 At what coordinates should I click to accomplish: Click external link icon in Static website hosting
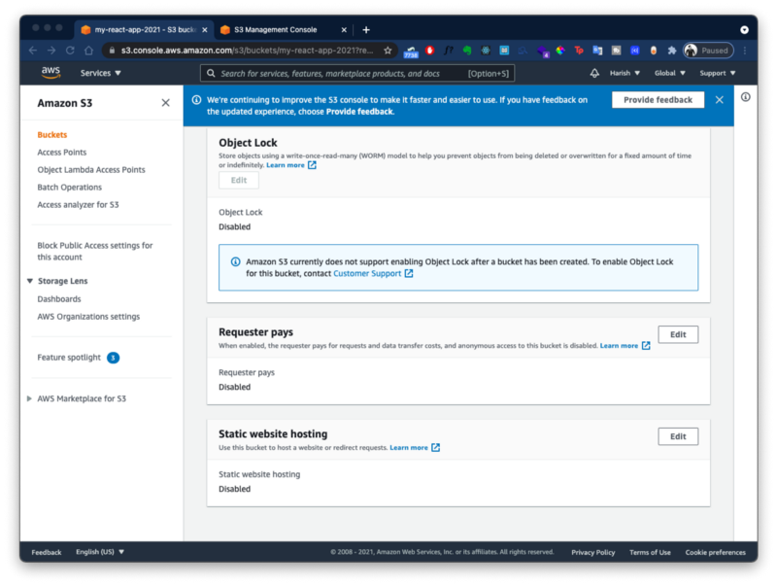[x=435, y=447]
